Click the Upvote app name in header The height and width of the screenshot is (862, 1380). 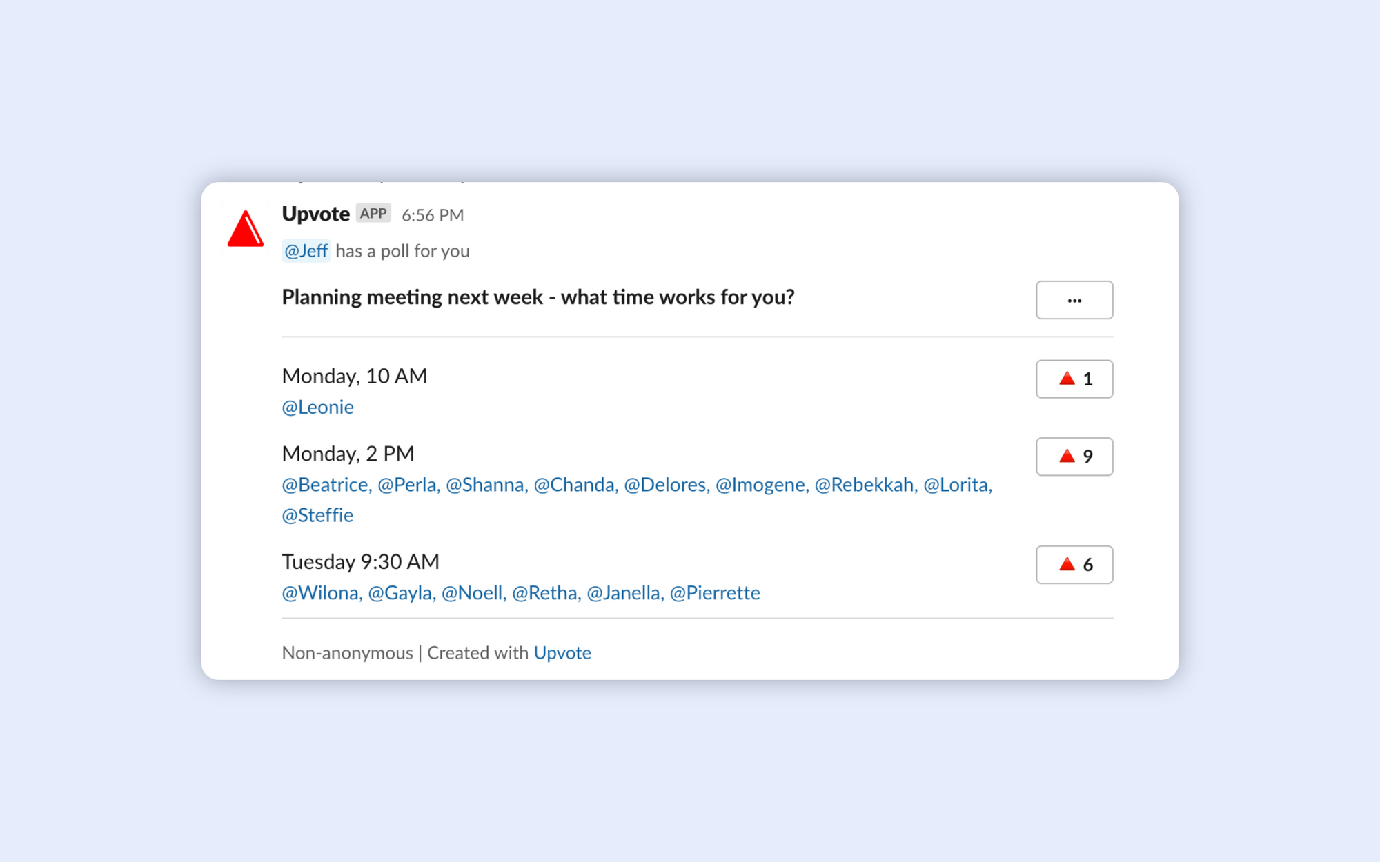tap(316, 214)
